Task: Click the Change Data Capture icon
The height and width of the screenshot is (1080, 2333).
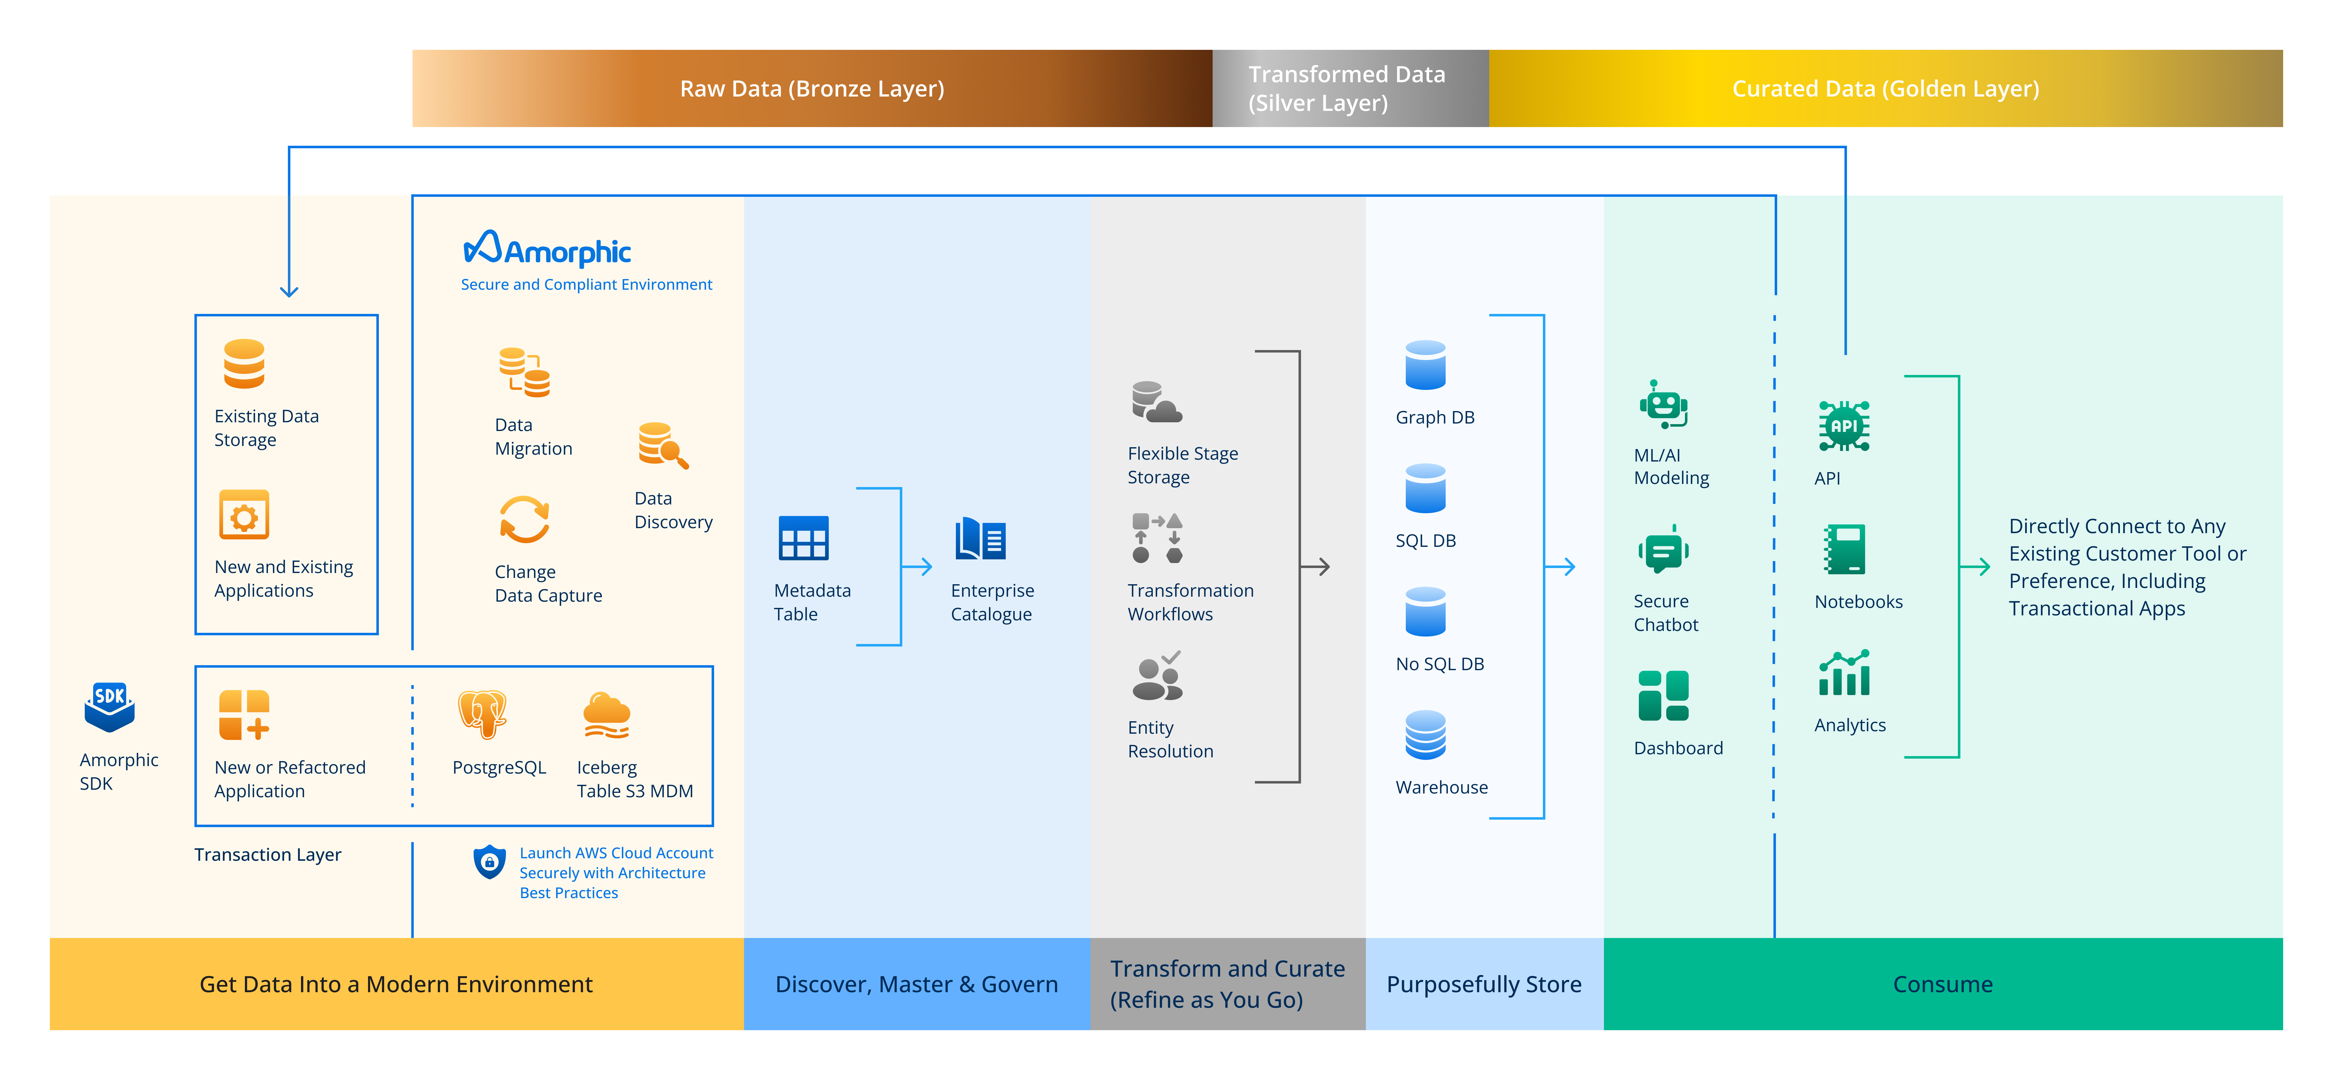Action: pos(524,520)
